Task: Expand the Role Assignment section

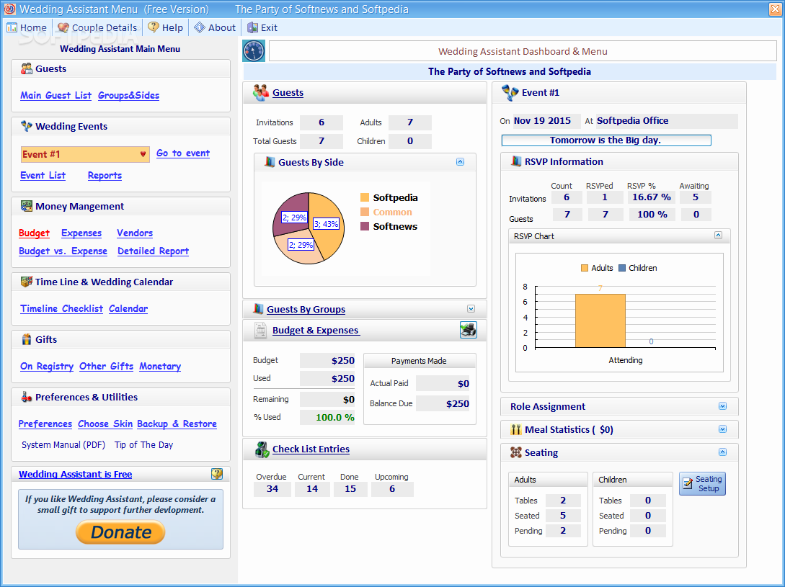Action: coord(722,405)
